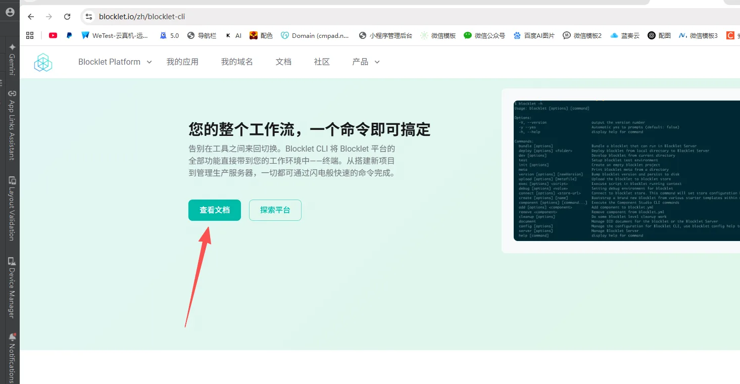740x384 pixels.
Task: Expand the Blocklet Platform dropdown
Action: pyautogui.click(x=115, y=62)
